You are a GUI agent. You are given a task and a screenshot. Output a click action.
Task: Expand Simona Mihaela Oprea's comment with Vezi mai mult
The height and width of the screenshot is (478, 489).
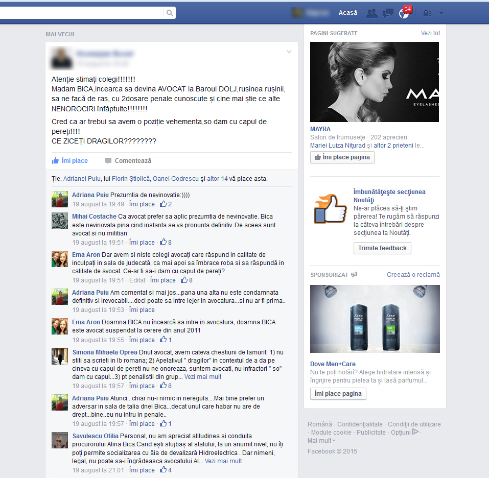(203, 377)
